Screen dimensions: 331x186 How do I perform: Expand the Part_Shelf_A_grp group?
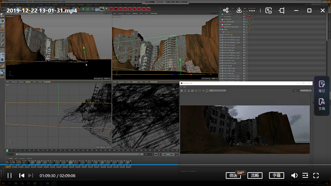click(220, 68)
